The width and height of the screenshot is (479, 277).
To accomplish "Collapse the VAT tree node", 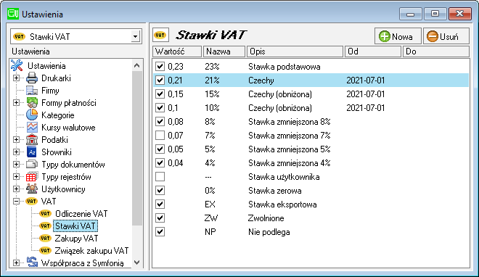I will 16,202.
